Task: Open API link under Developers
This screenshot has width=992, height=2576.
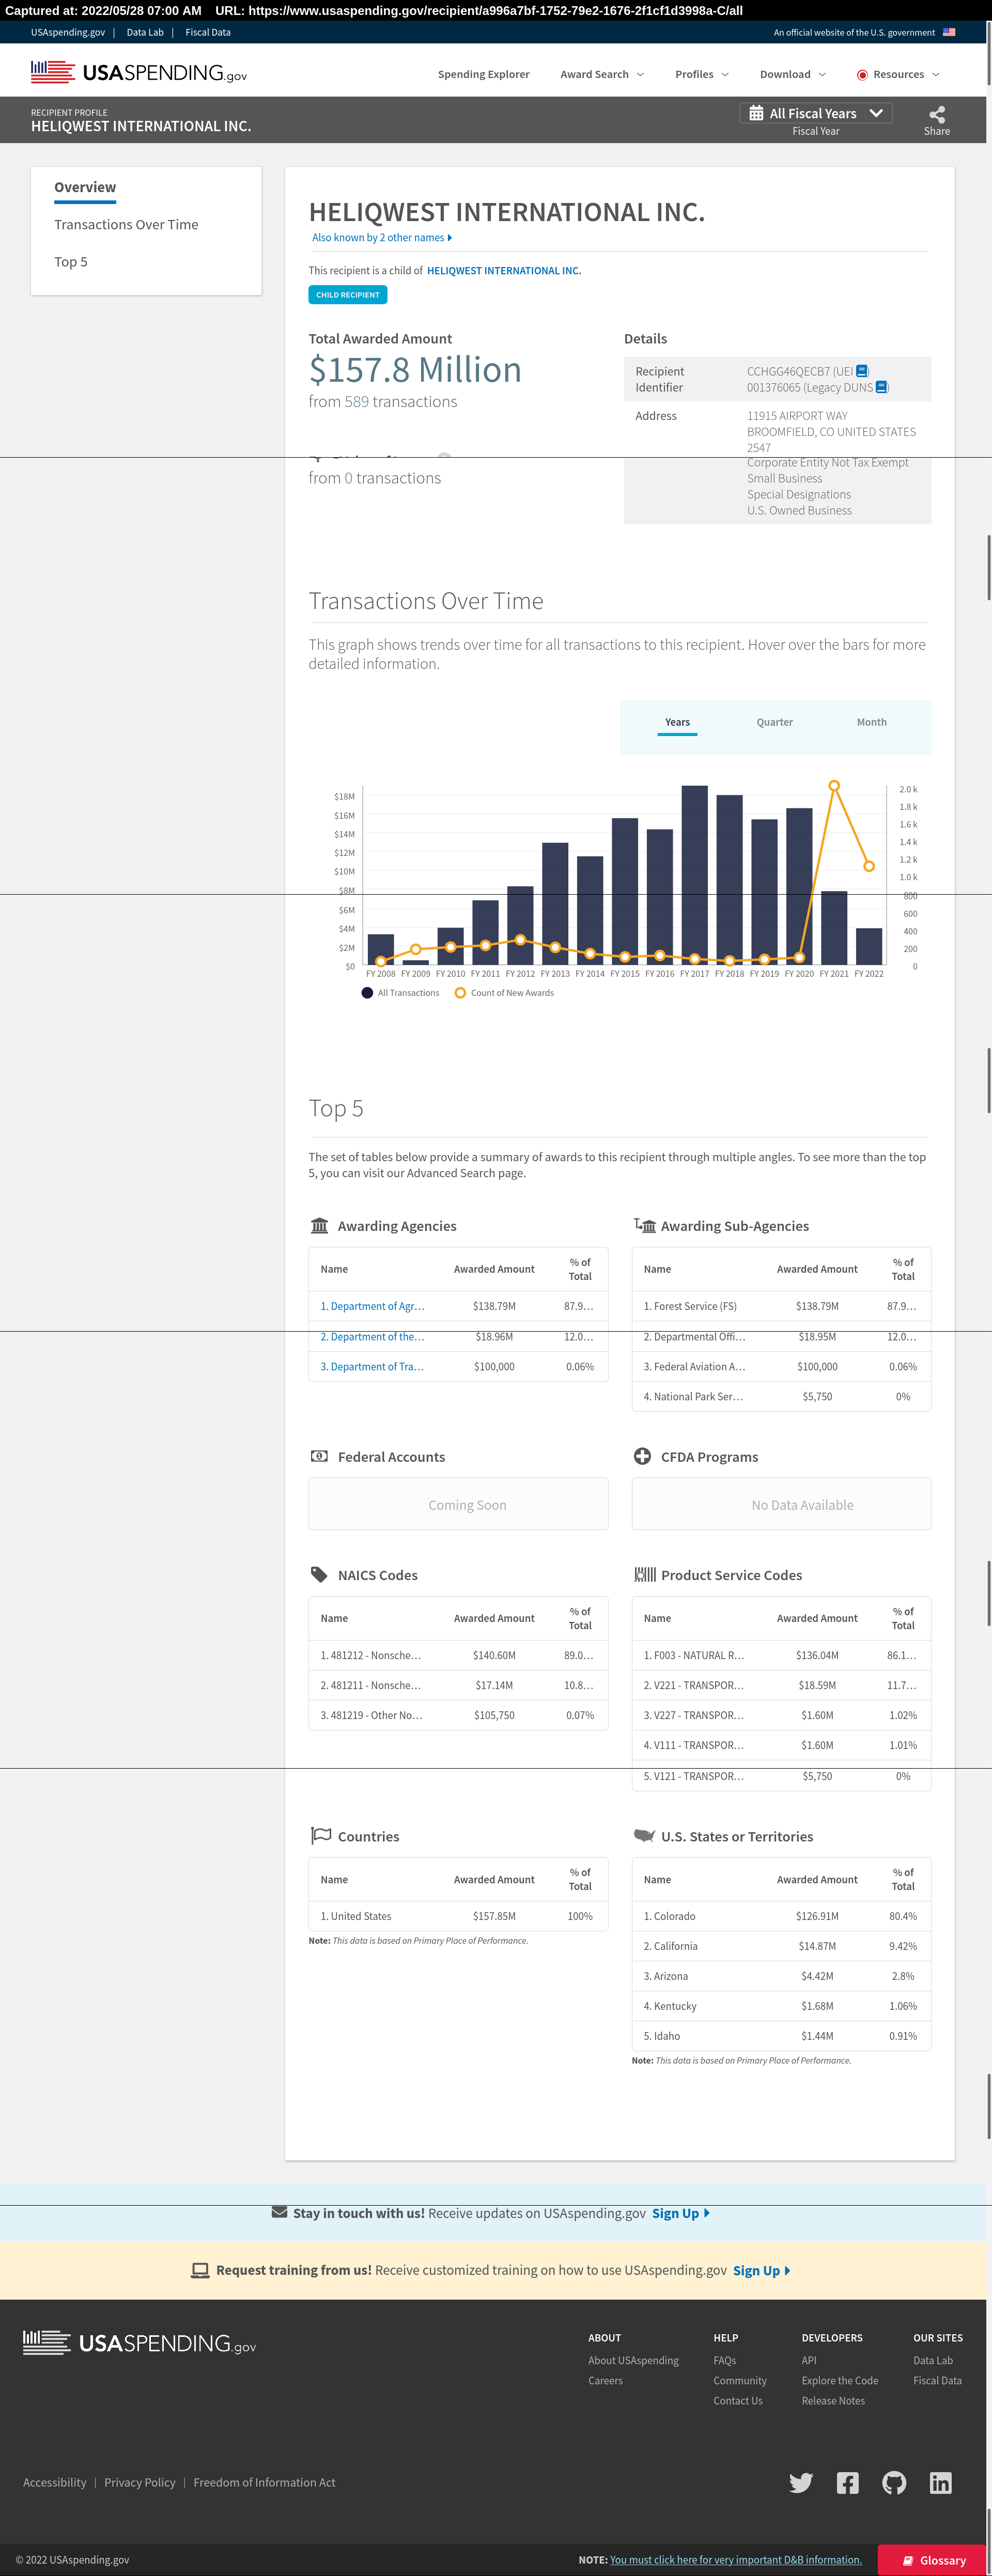Action: point(809,2361)
